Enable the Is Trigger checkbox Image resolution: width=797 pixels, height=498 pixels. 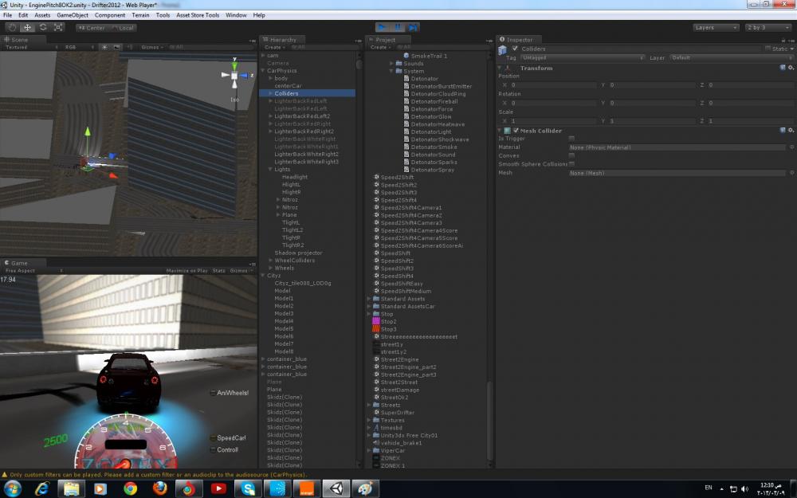click(x=571, y=139)
